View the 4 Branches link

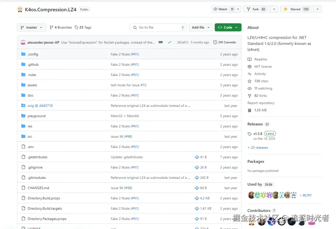[x=61, y=27]
